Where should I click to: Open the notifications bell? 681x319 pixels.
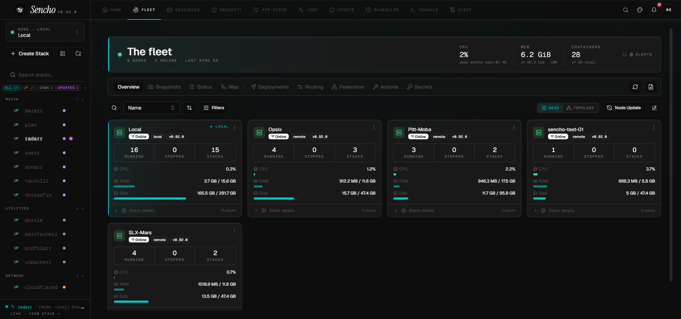(x=654, y=10)
